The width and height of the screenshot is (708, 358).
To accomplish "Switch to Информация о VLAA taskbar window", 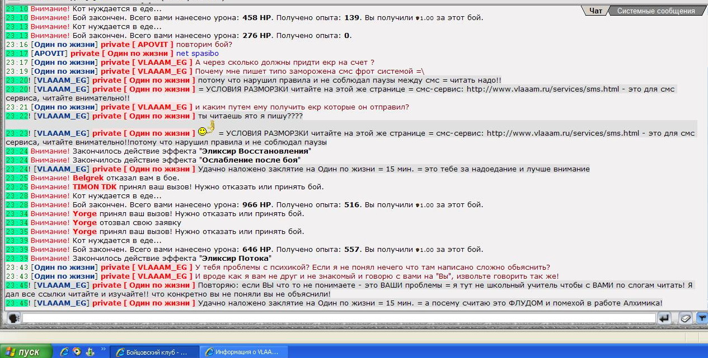I will tap(245, 352).
